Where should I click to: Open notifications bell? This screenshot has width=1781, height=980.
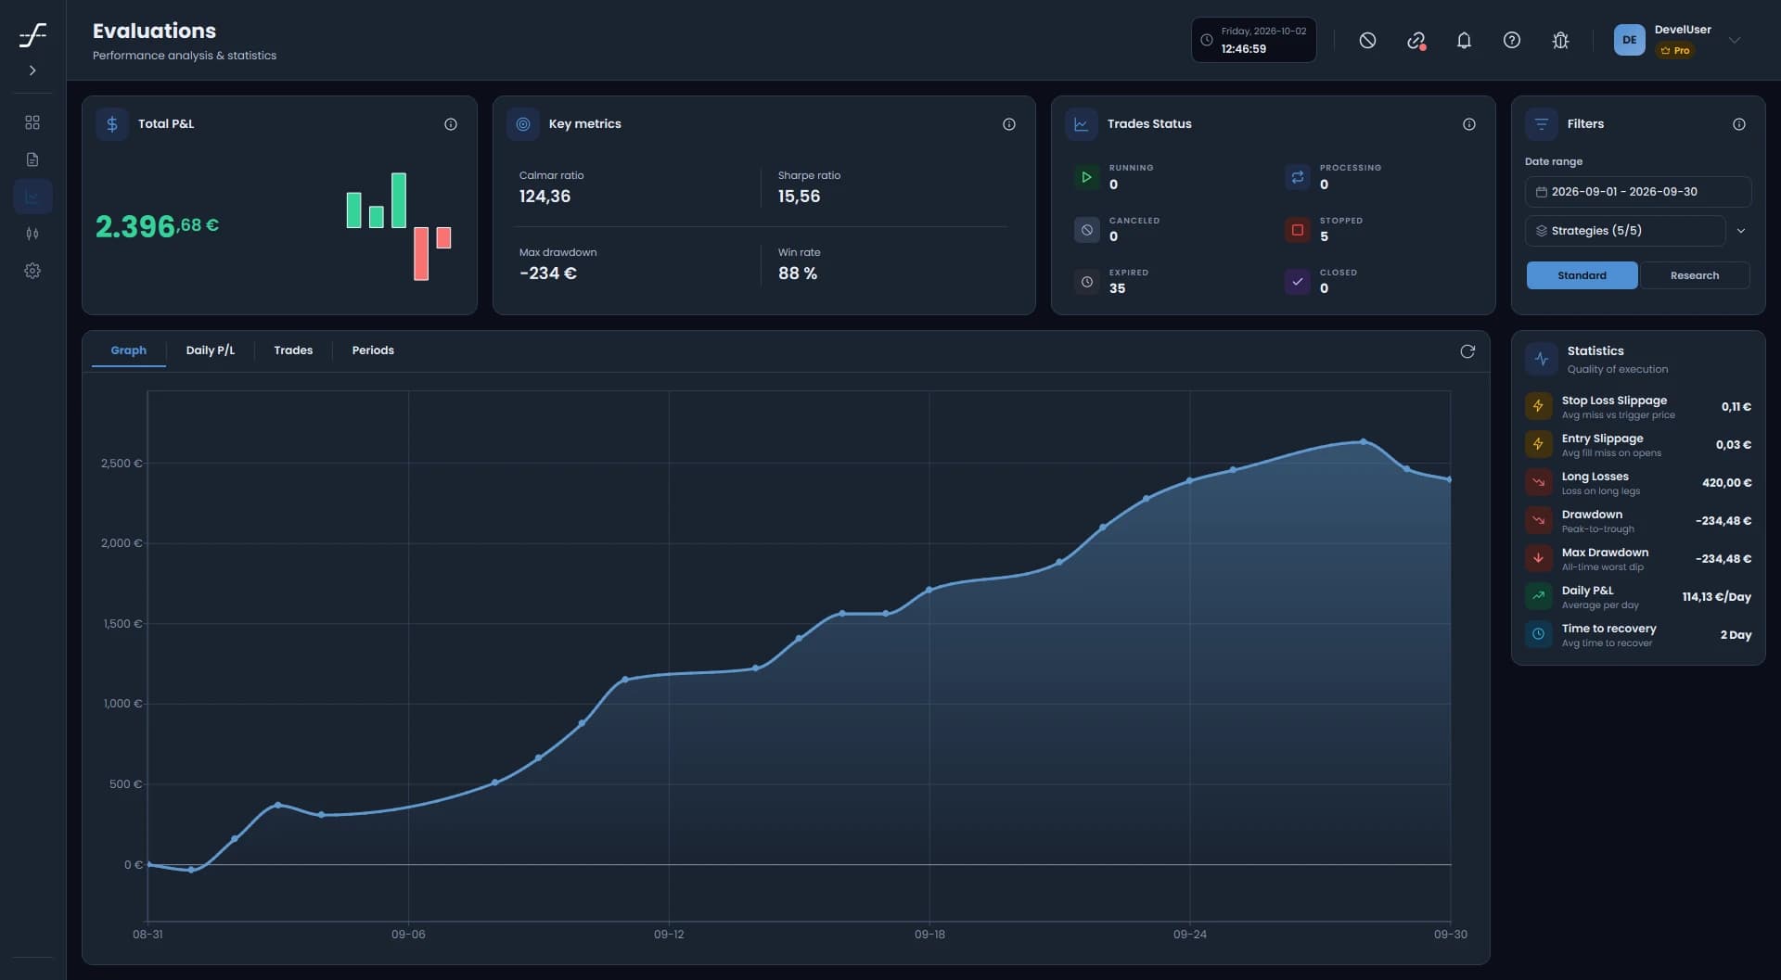tap(1464, 40)
